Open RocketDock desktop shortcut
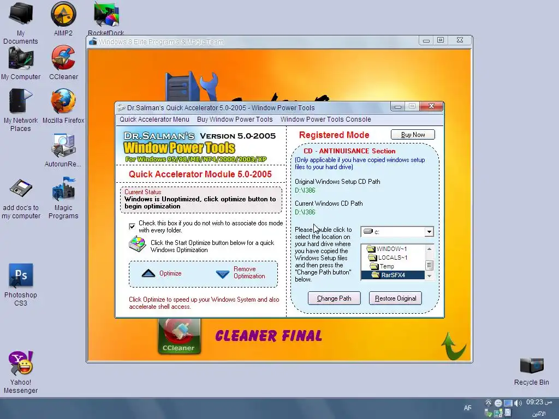 (x=106, y=19)
